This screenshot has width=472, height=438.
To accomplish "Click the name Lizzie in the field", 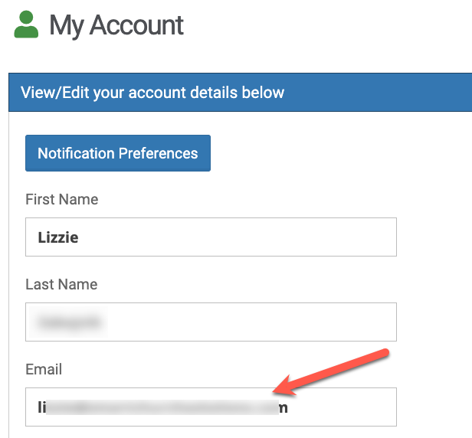I will 58,237.
